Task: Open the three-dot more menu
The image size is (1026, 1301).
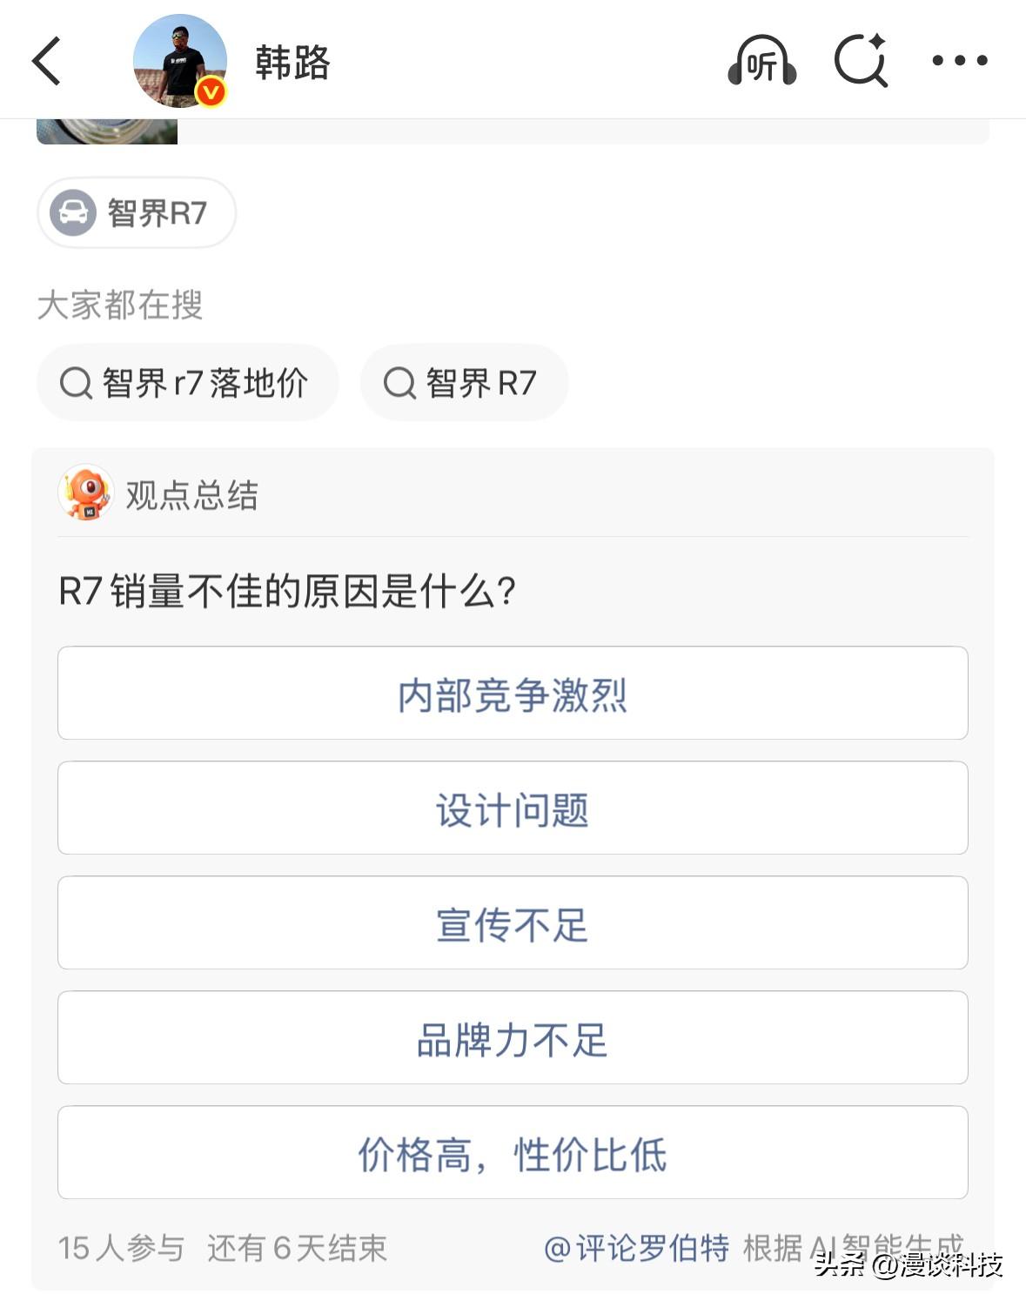Action: tap(959, 60)
